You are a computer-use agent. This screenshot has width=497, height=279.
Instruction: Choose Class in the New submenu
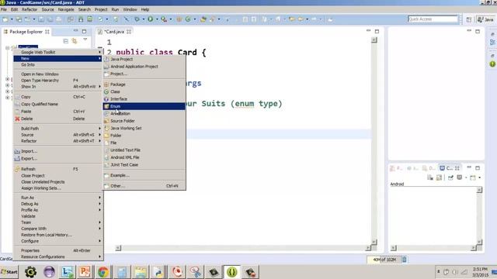pyautogui.click(x=144, y=91)
